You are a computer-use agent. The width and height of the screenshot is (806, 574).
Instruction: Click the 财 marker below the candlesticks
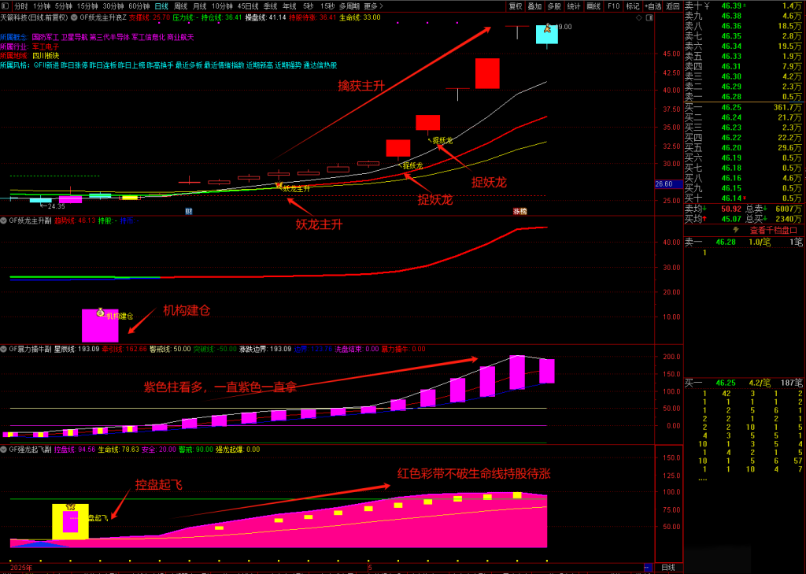(x=189, y=211)
